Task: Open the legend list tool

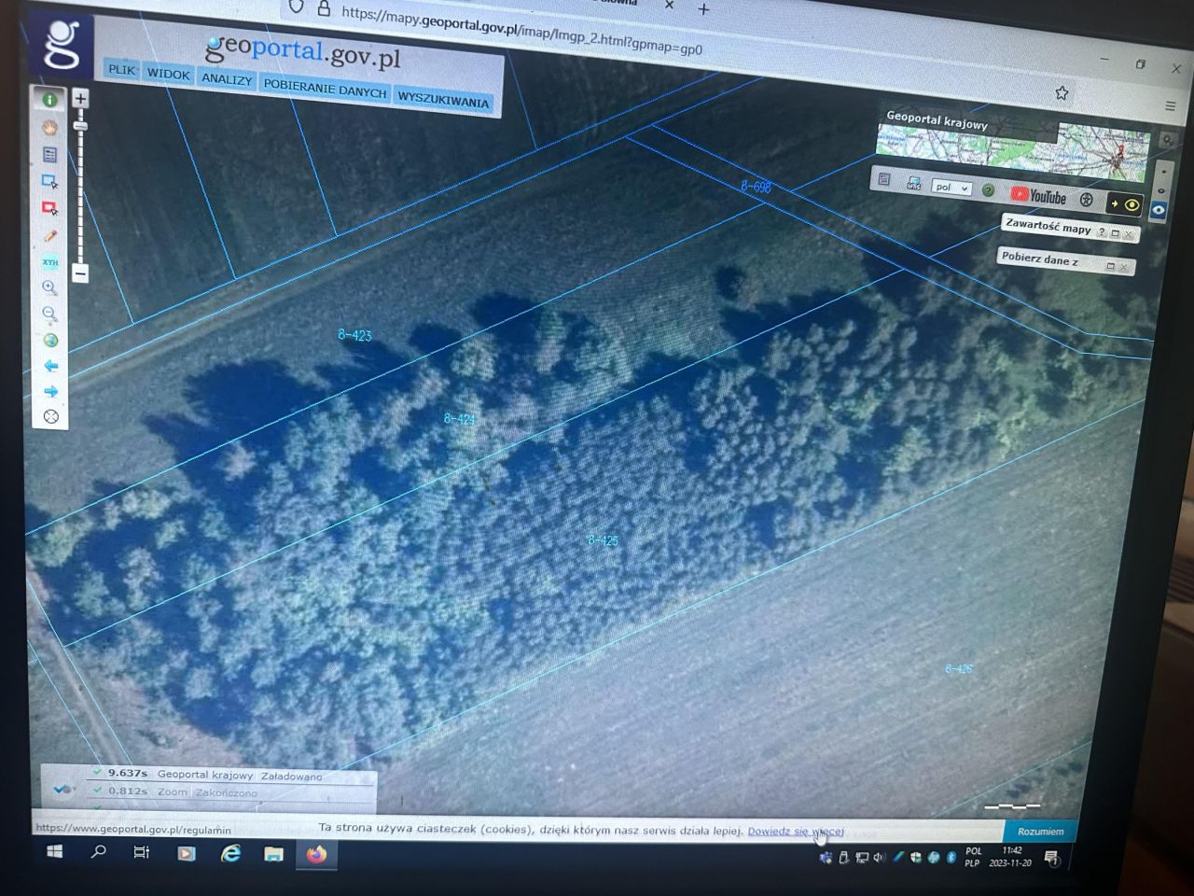Action: tap(49, 154)
